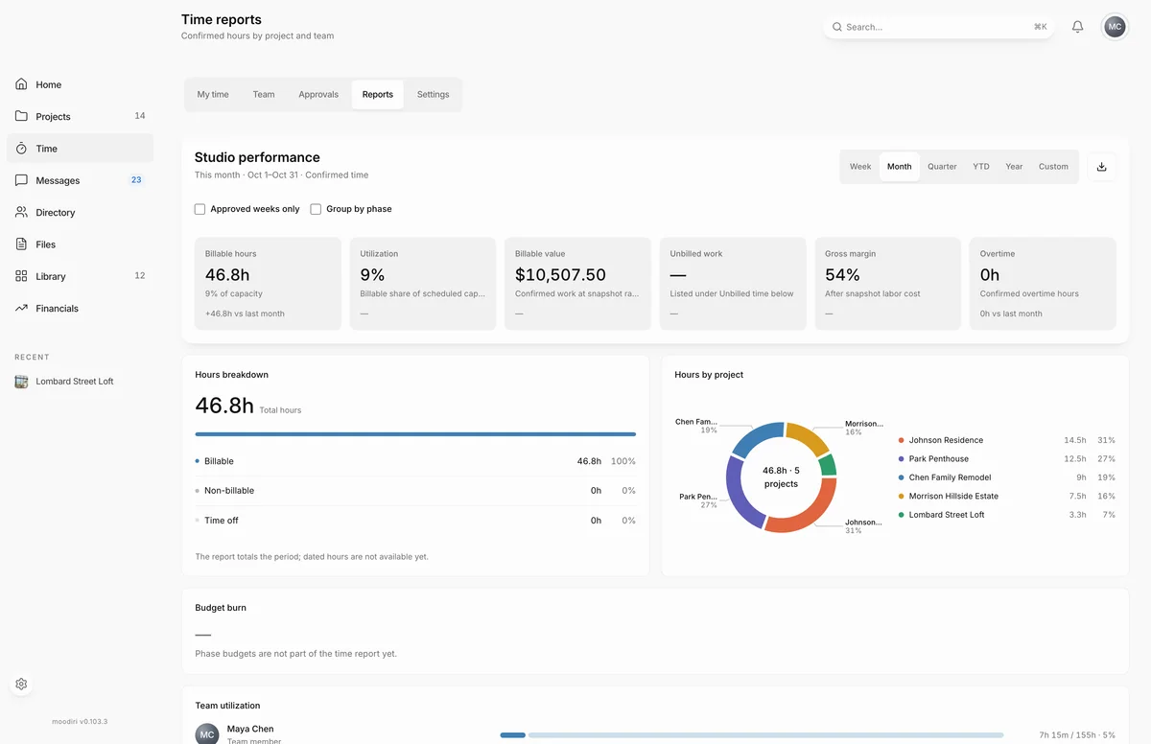The image size is (1151, 744).
Task: Select the Year period
Action: click(x=1014, y=167)
